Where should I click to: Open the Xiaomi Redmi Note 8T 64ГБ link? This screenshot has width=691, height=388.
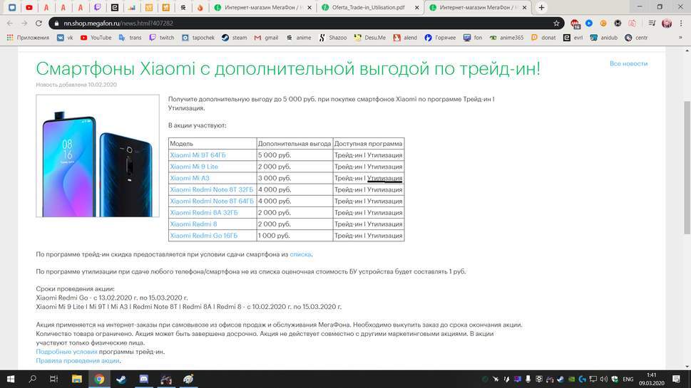pos(212,201)
